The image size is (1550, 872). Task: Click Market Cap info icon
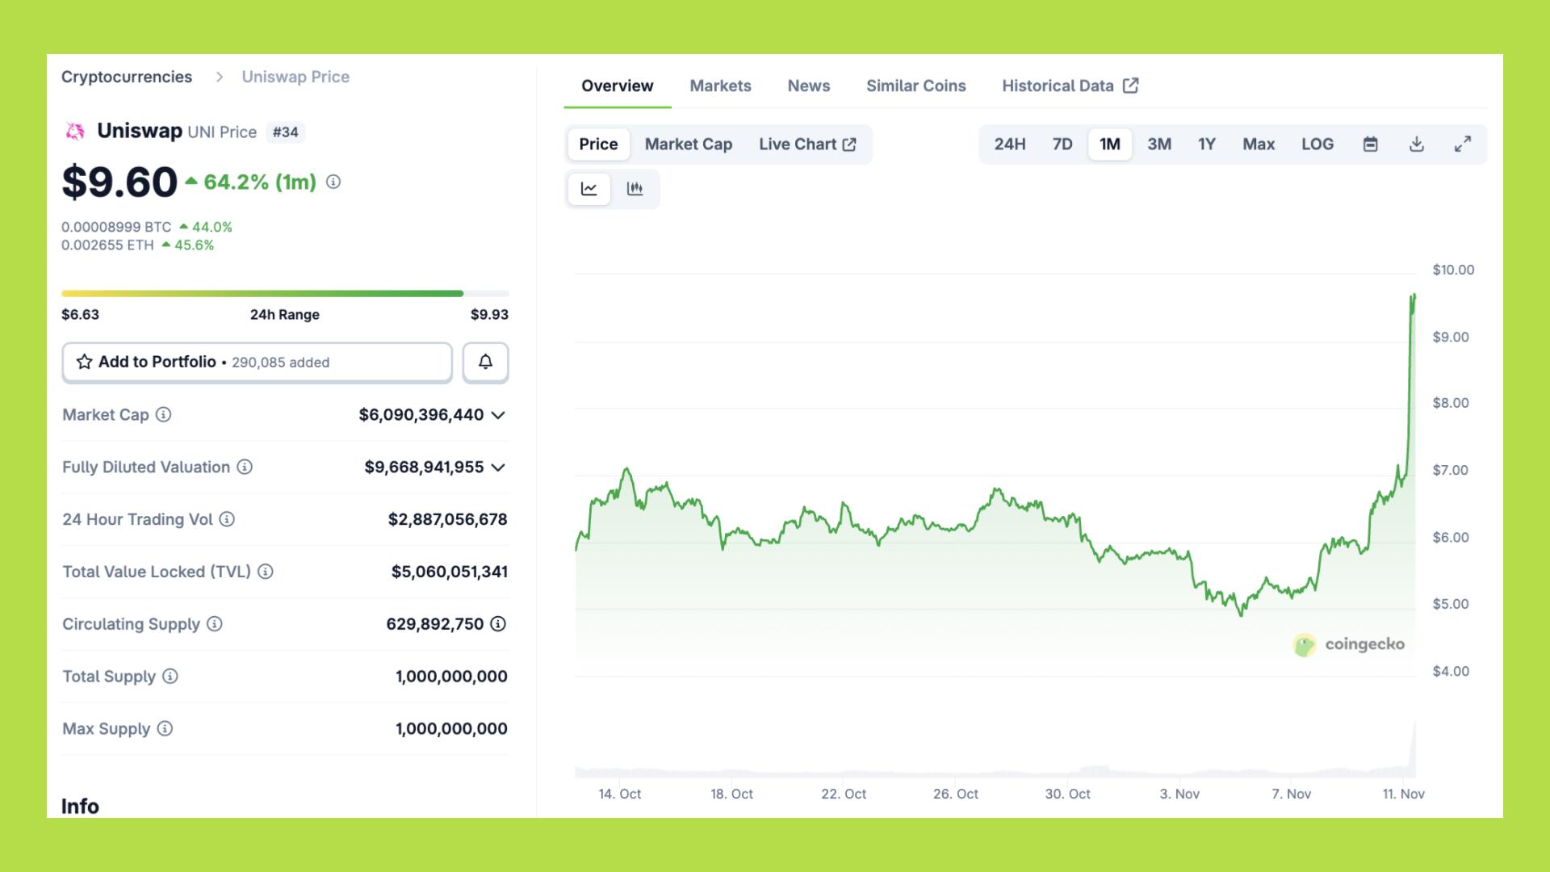[163, 415]
